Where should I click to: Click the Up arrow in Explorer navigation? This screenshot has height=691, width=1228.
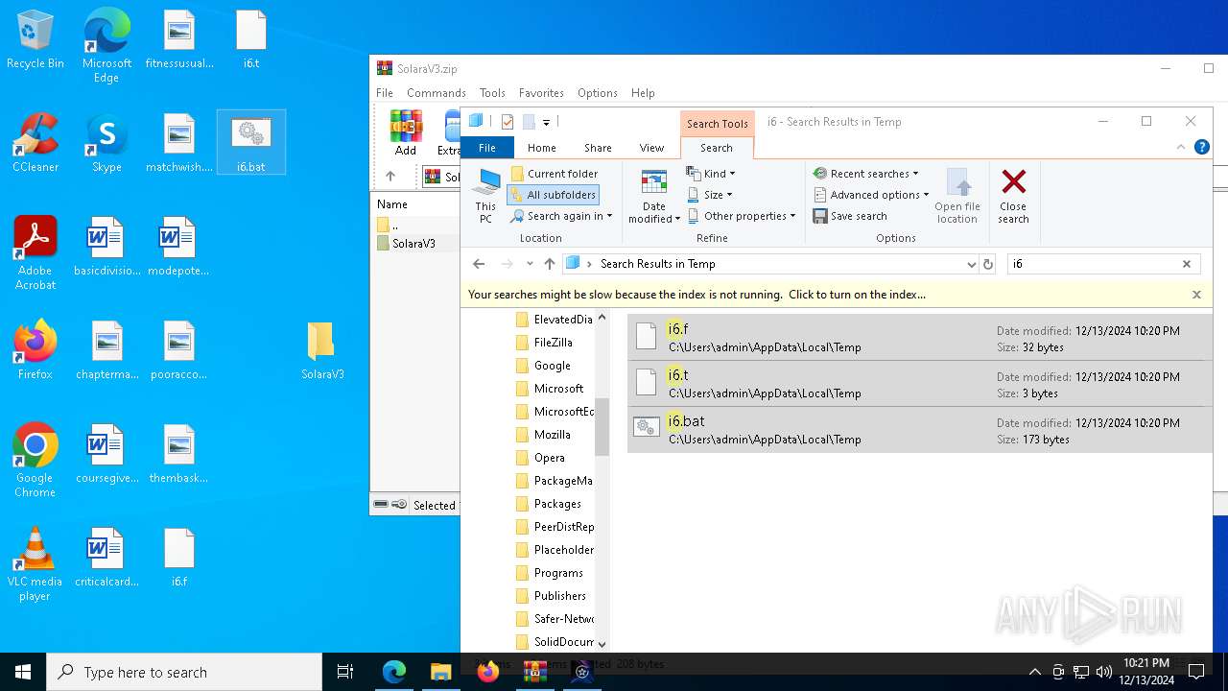pos(550,264)
